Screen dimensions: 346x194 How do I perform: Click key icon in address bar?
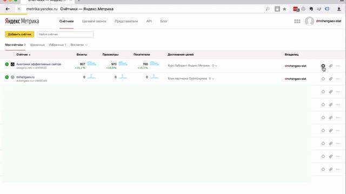coord(268,9)
